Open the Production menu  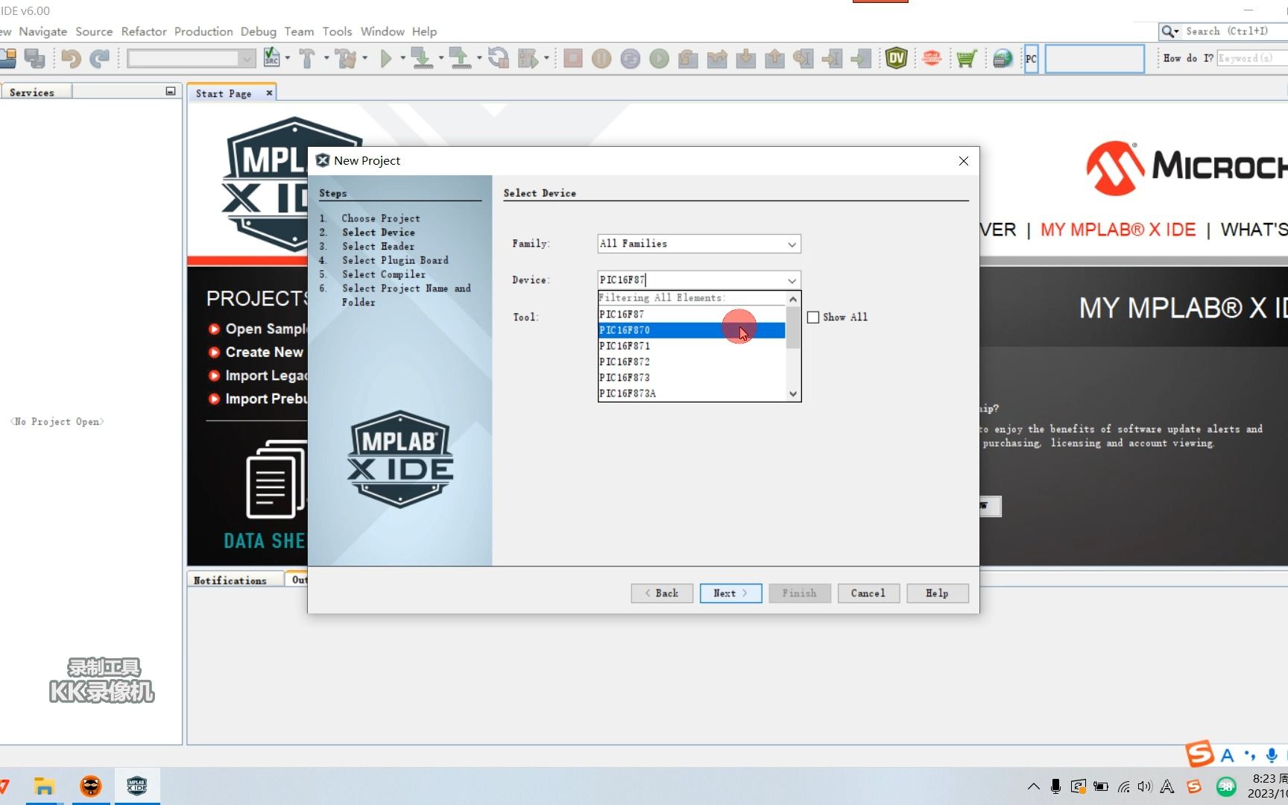[203, 31]
